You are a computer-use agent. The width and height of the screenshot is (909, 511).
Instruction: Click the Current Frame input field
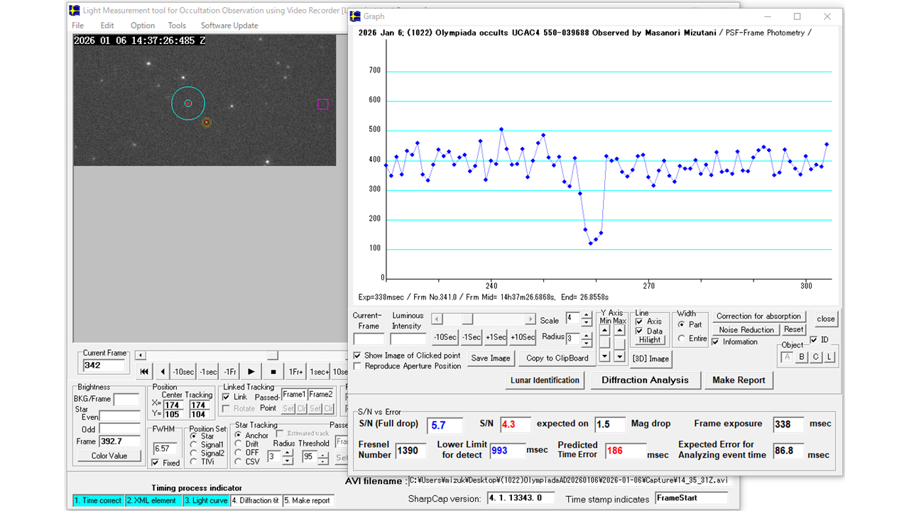click(x=104, y=366)
